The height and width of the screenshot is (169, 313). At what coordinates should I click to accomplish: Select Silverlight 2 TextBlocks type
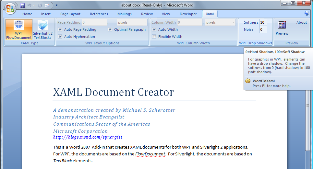(x=43, y=29)
